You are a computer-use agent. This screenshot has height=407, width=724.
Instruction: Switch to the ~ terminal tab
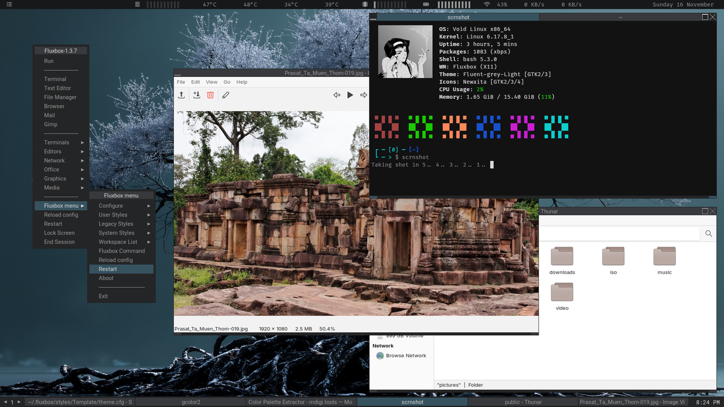pyautogui.click(x=620, y=18)
